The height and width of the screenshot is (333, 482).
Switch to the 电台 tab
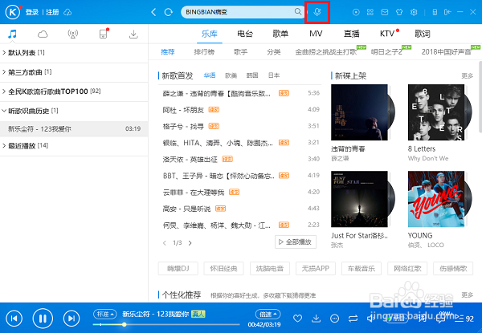point(245,34)
